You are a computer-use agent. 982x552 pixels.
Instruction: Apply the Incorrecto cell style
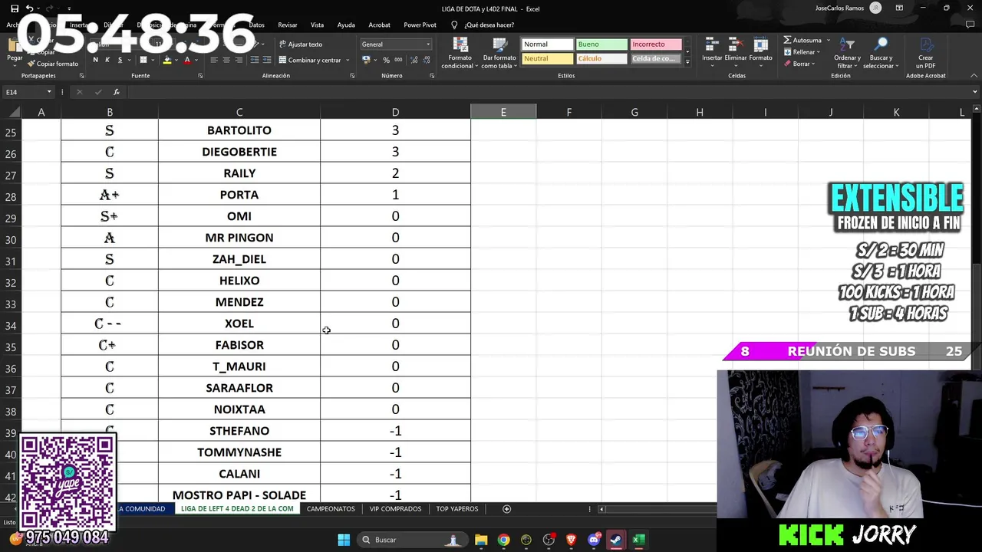click(656, 44)
